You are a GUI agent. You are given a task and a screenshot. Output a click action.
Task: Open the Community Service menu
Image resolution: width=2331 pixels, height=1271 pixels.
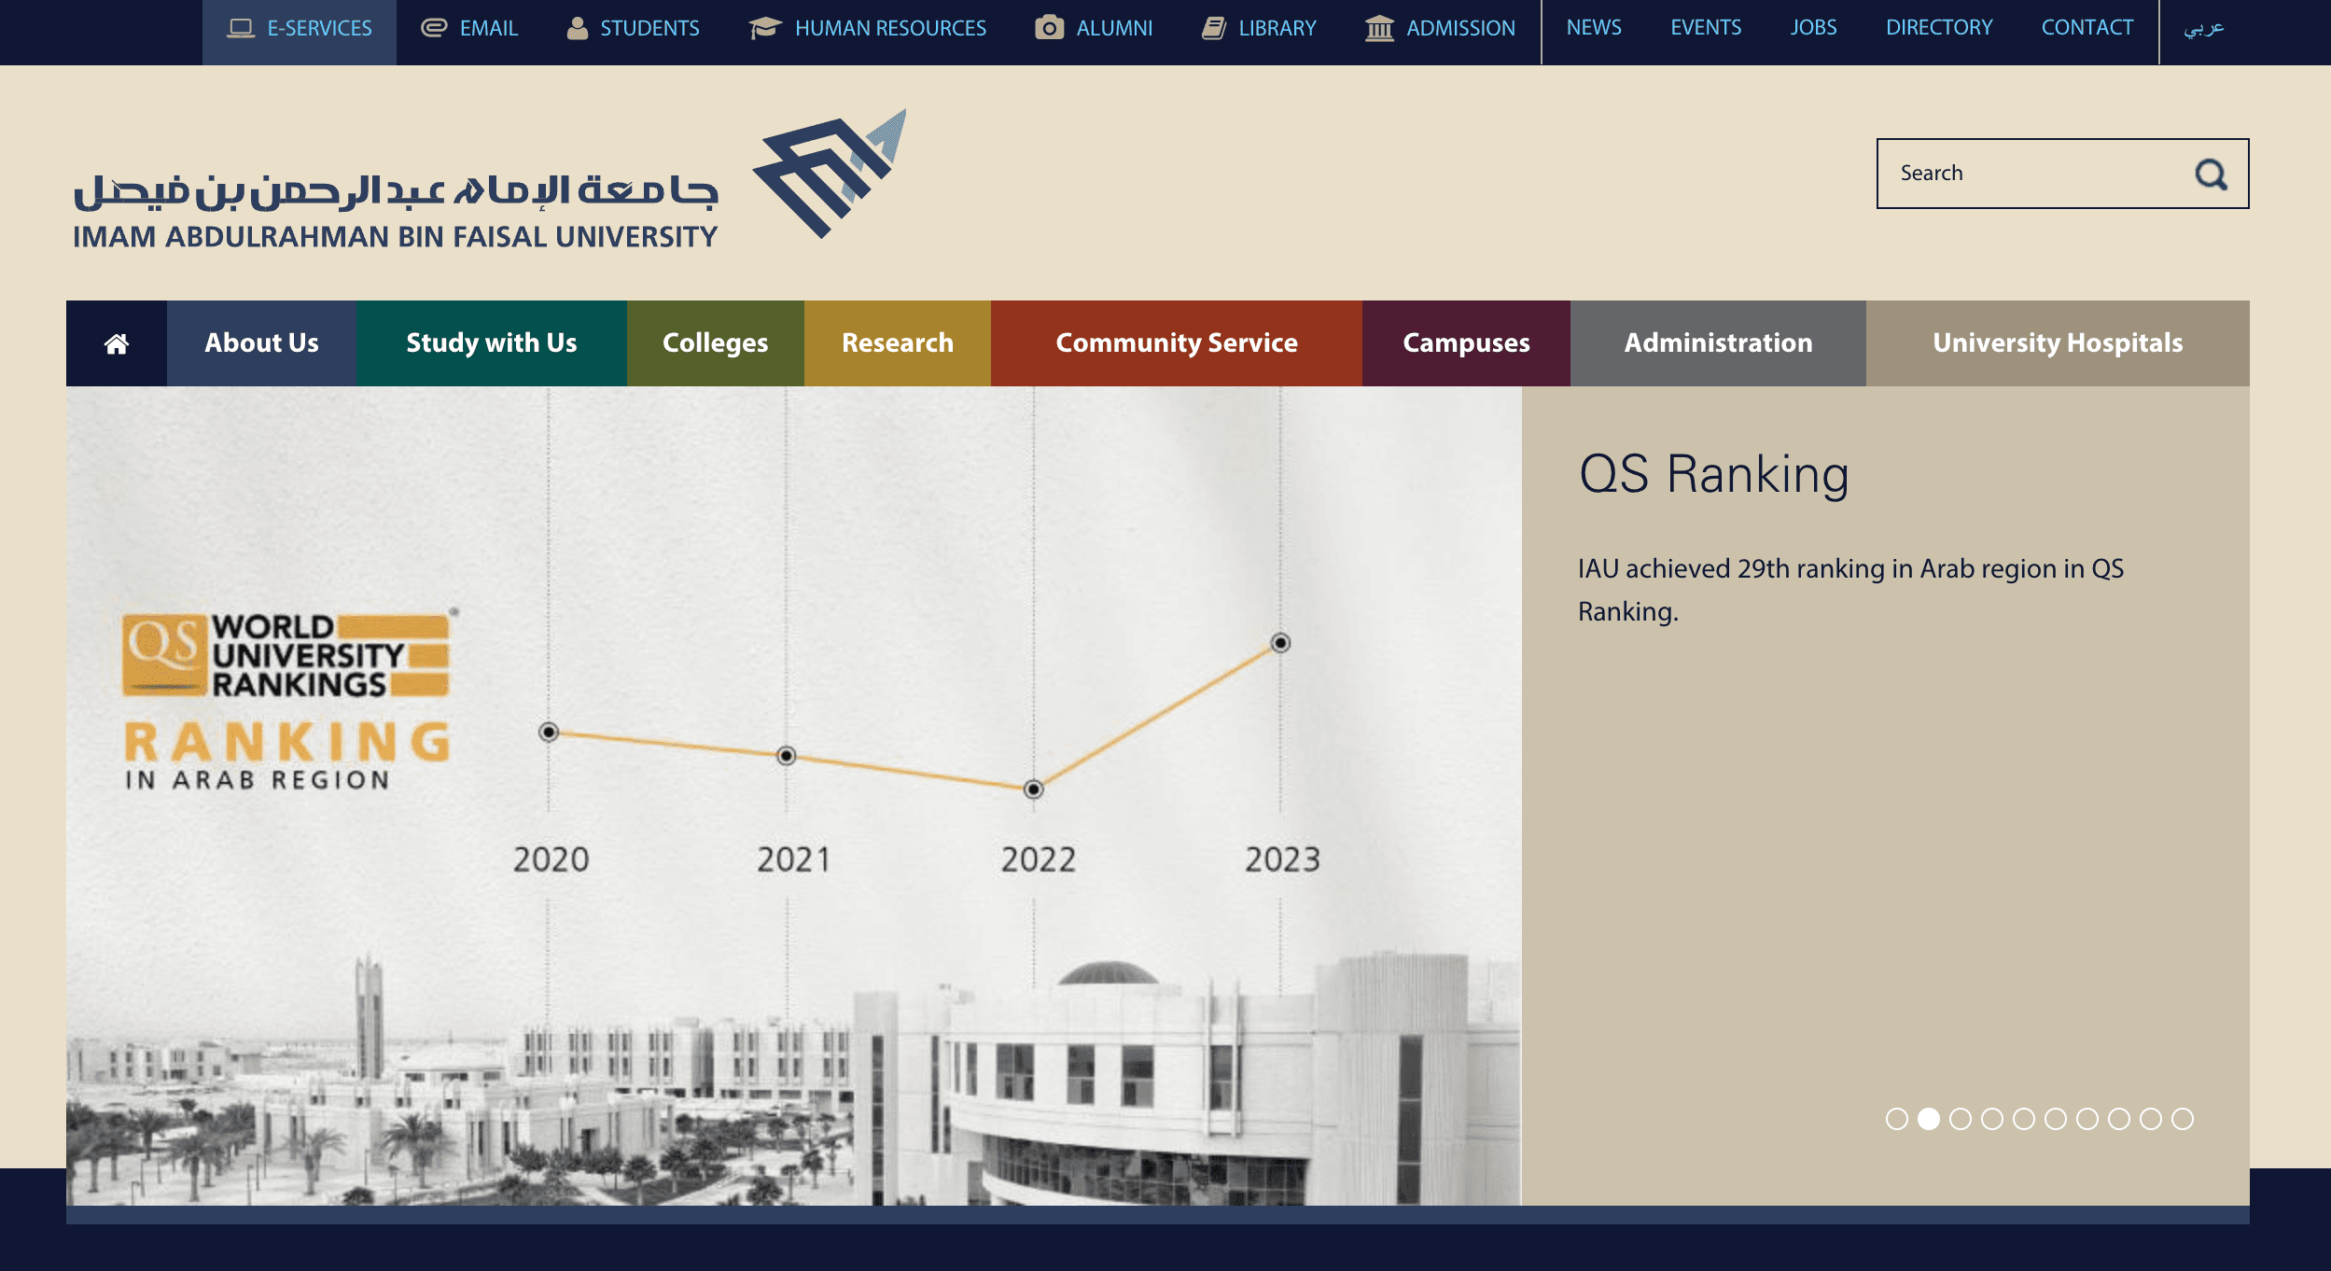click(x=1177, y=343)
